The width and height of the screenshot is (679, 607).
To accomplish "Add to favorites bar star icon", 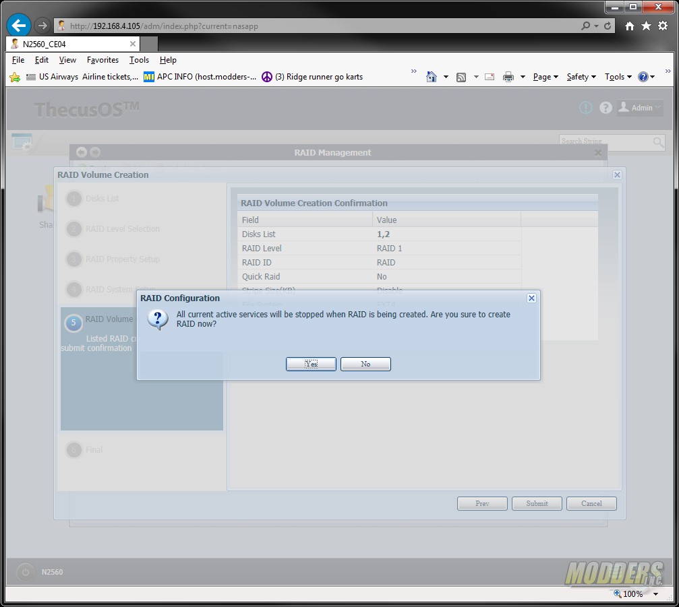I will tap(15, 77).
